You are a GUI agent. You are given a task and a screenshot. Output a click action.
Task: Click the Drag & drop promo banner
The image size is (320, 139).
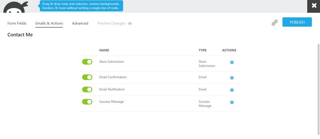click(x=81, y=6)
